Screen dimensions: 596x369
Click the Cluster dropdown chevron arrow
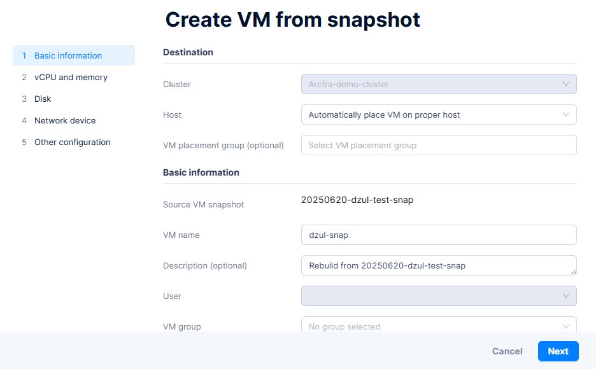tap(566, 84)
